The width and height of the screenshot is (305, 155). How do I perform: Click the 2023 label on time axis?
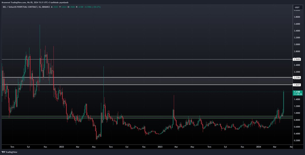tap(160, 147)
